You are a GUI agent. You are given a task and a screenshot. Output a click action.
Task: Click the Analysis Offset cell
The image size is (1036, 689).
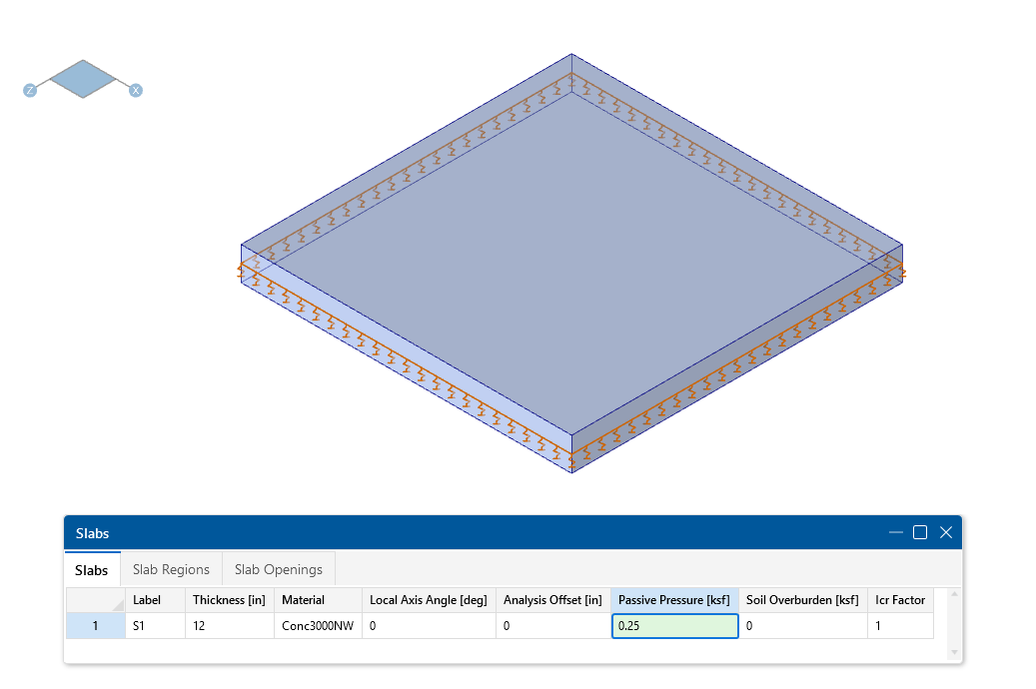coord(551,625)
